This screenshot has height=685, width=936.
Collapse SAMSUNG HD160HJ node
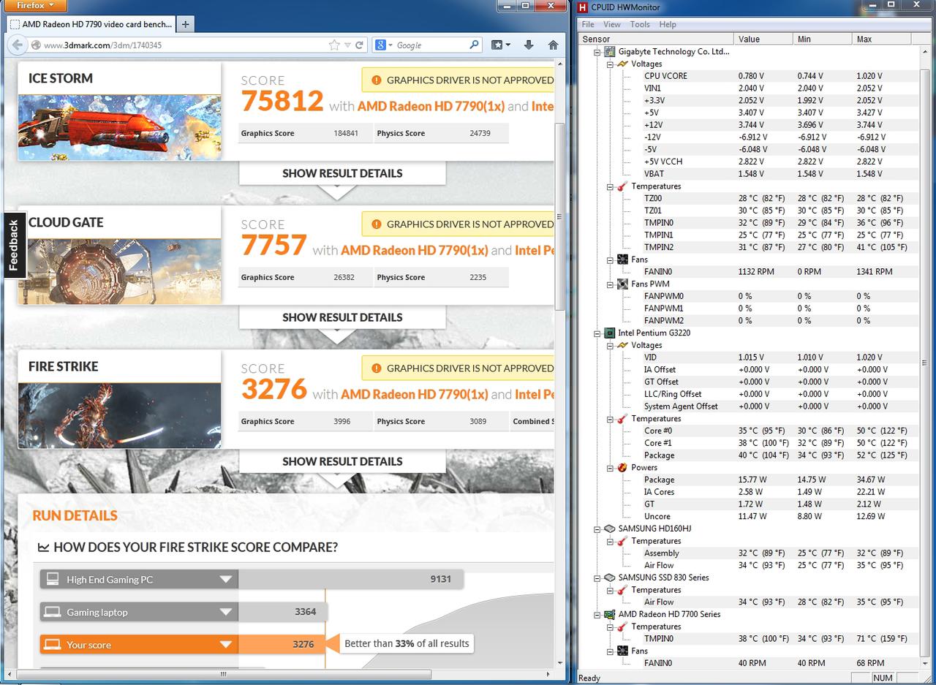coord(597,529)
